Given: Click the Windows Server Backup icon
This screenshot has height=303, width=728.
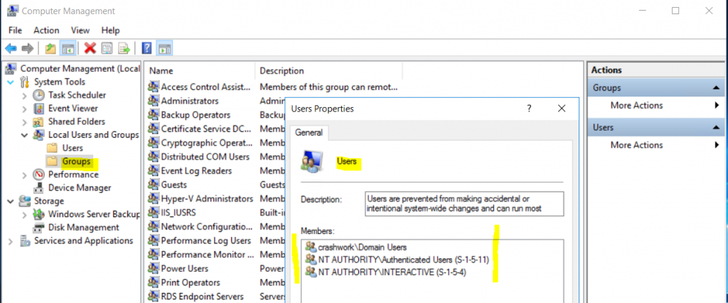Looking at the screenshot, I should tap(39, 214).
